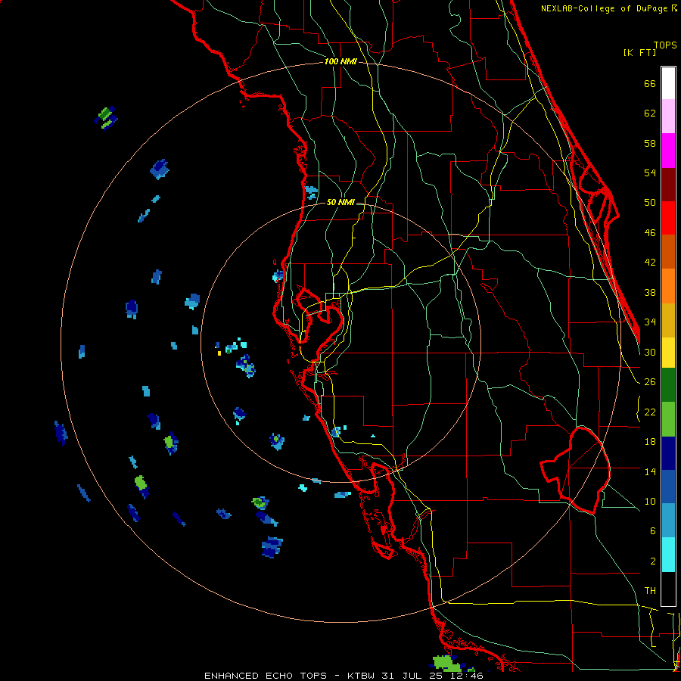Viewport: 681px width, 681px height.
Task: Click the 30 scale value
Action: (650, 352)
